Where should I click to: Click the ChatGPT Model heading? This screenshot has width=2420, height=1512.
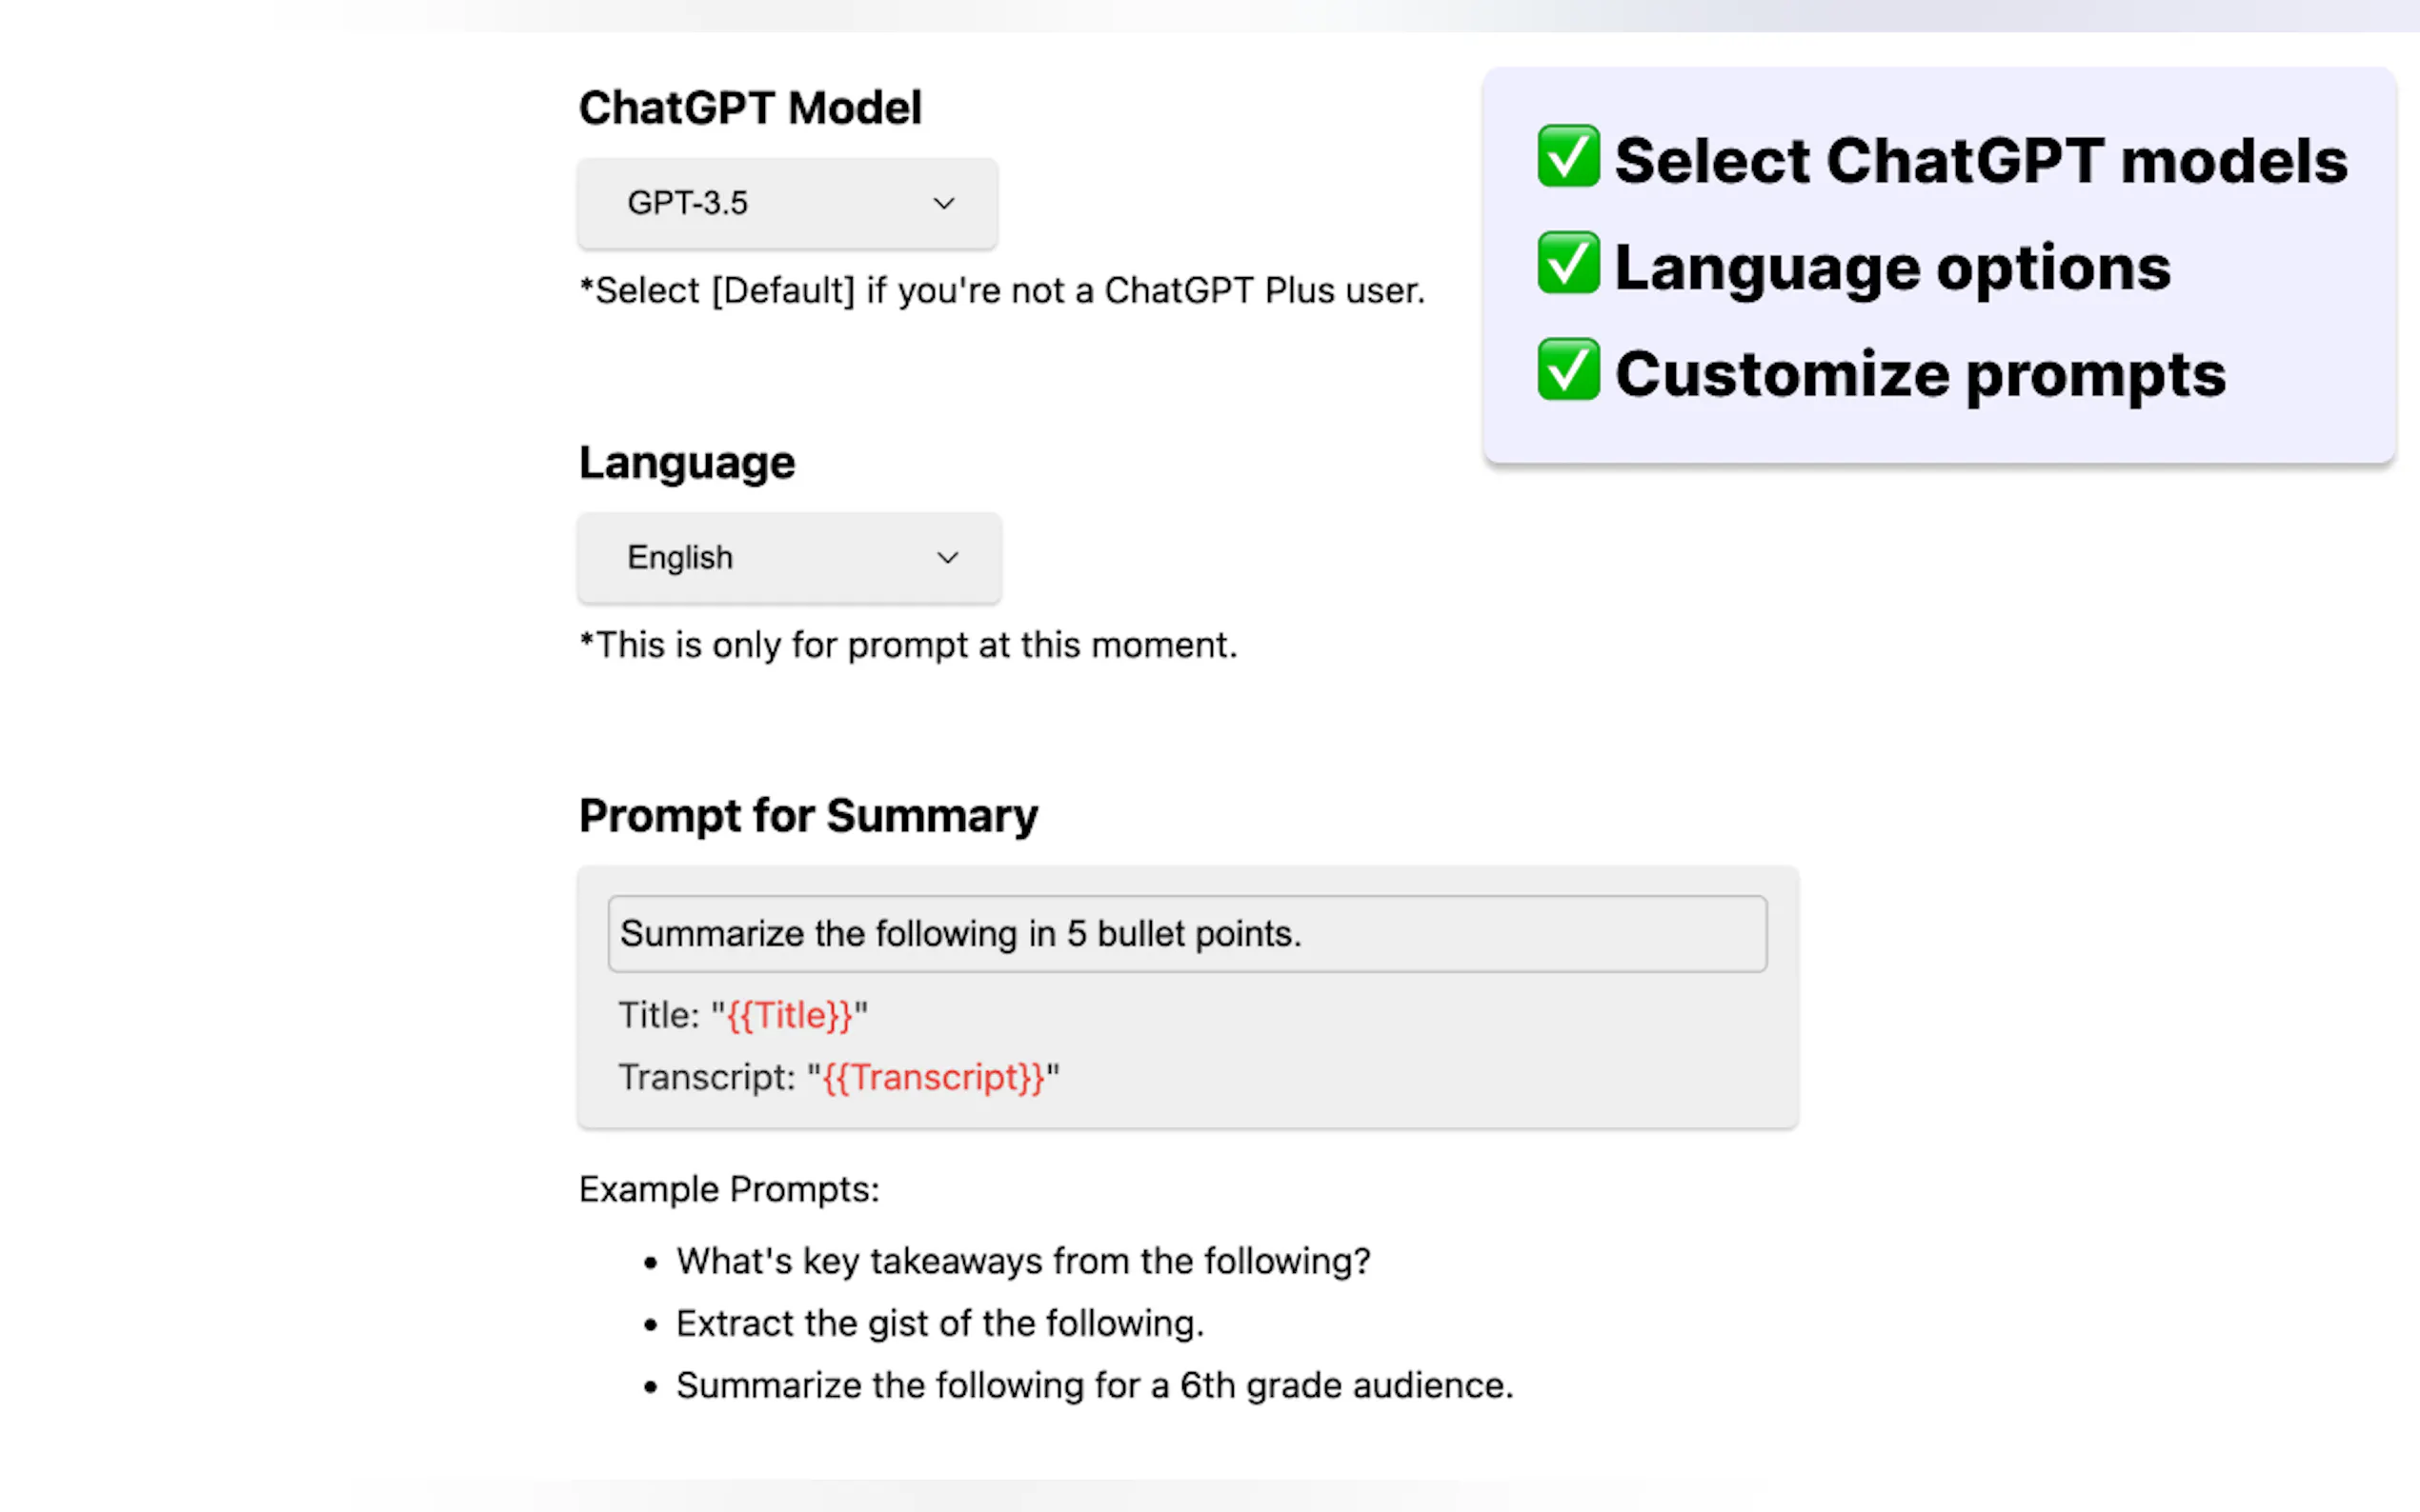(x=749, y=107)
